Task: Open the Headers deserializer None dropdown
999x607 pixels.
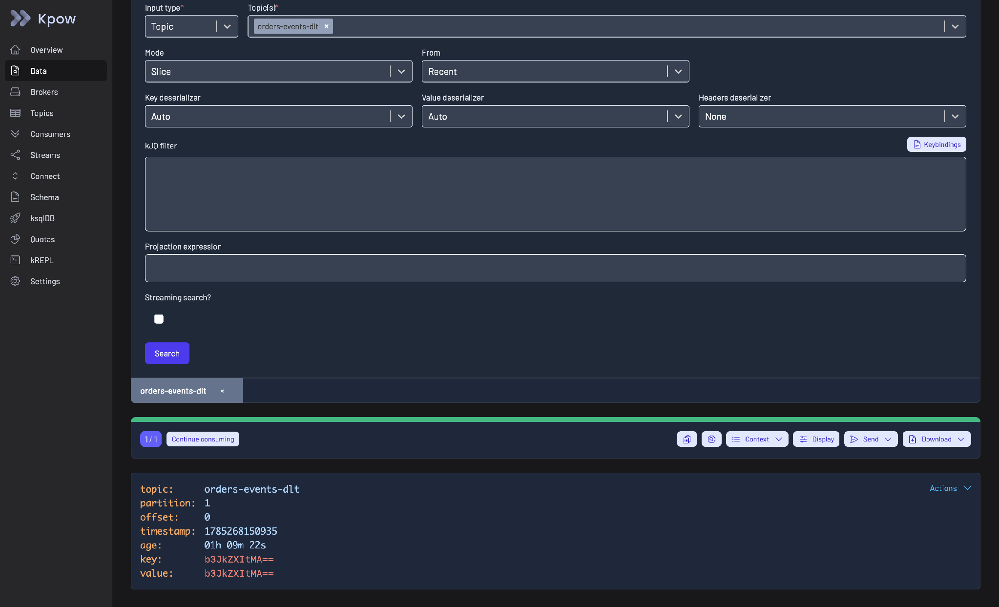Action: [832, 116]
